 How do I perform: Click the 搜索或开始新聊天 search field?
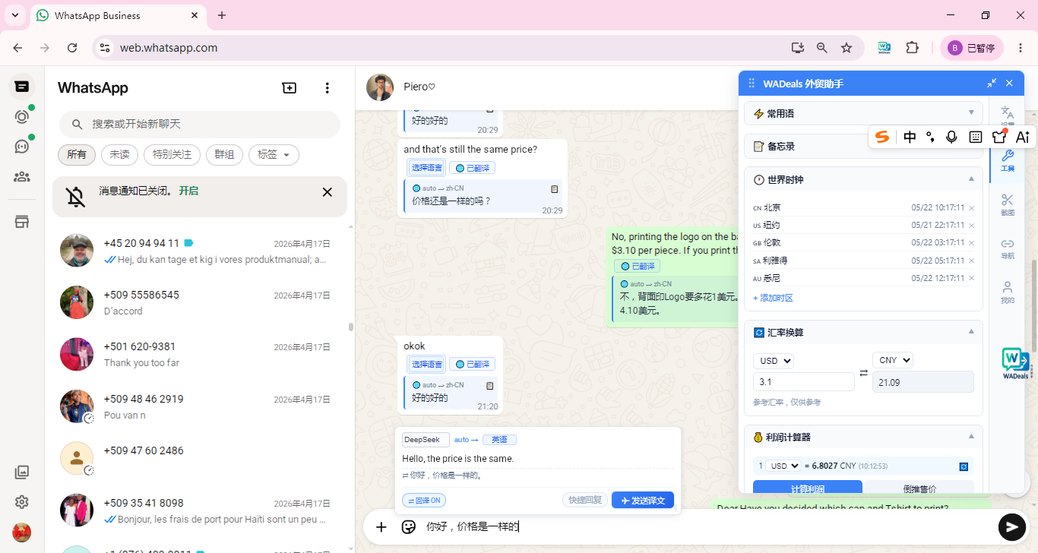(x=200, y=124)
